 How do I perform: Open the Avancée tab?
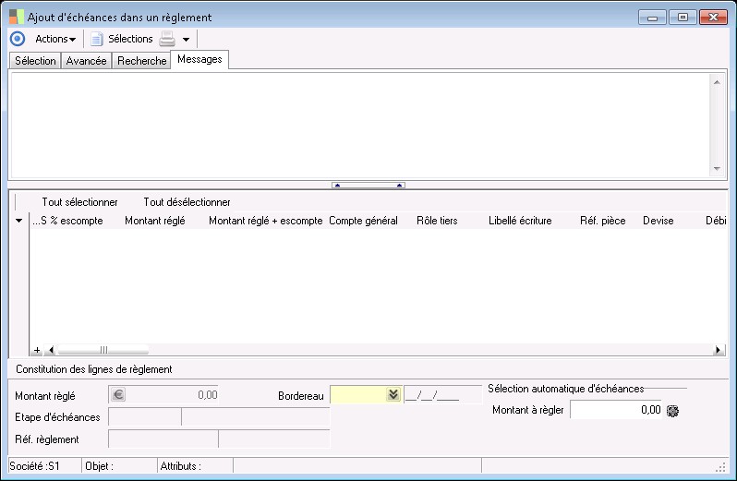coord(88,61)
